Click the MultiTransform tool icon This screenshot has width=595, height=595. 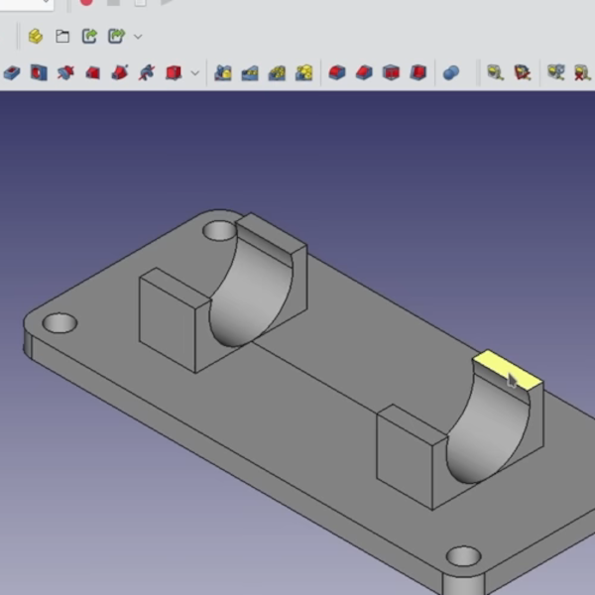582,72
